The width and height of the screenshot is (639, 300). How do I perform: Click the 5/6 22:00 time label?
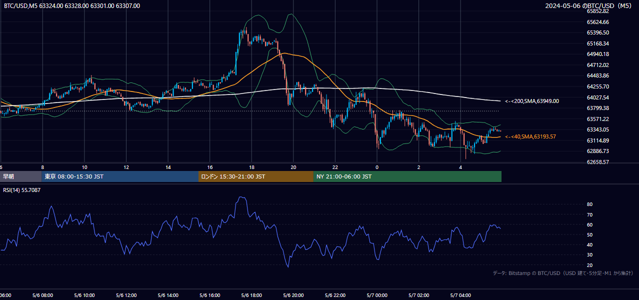click(x=335, y=295)
